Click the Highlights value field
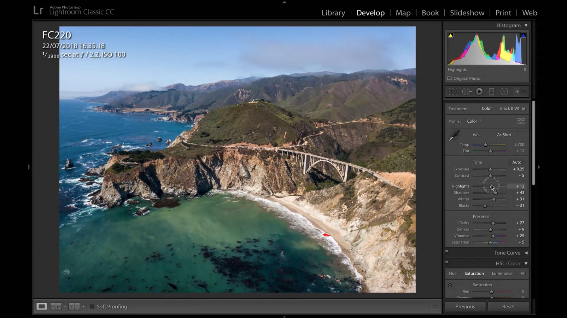567x318 pixels. click(516, 186)
